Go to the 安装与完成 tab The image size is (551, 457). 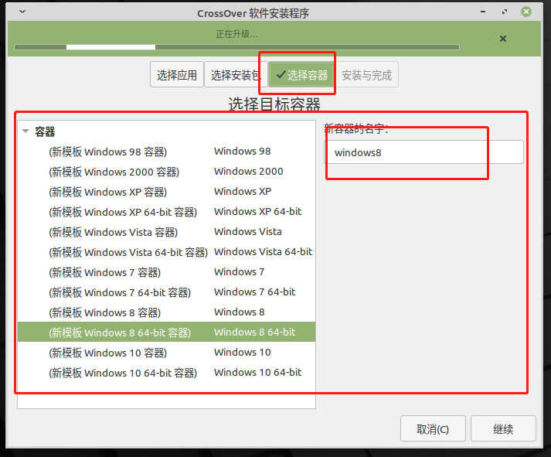pyautogui.click(x=366, y=75)
